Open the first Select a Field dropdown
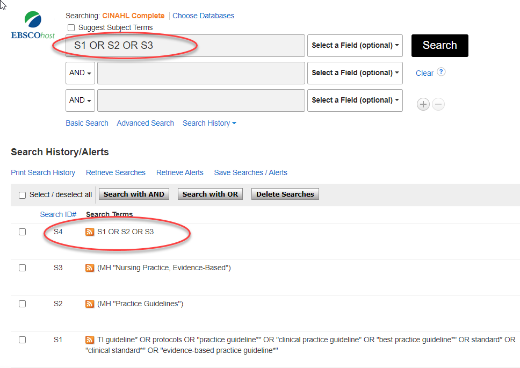520x368 pixels. (x=355, y=46)
